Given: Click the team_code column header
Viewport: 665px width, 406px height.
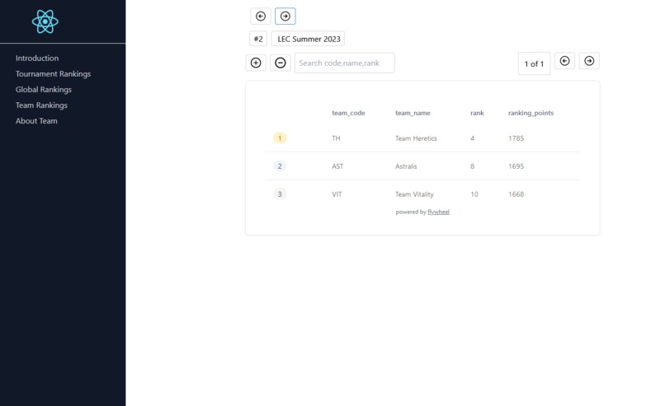Looking at the screenshot, I should (348, 113).
